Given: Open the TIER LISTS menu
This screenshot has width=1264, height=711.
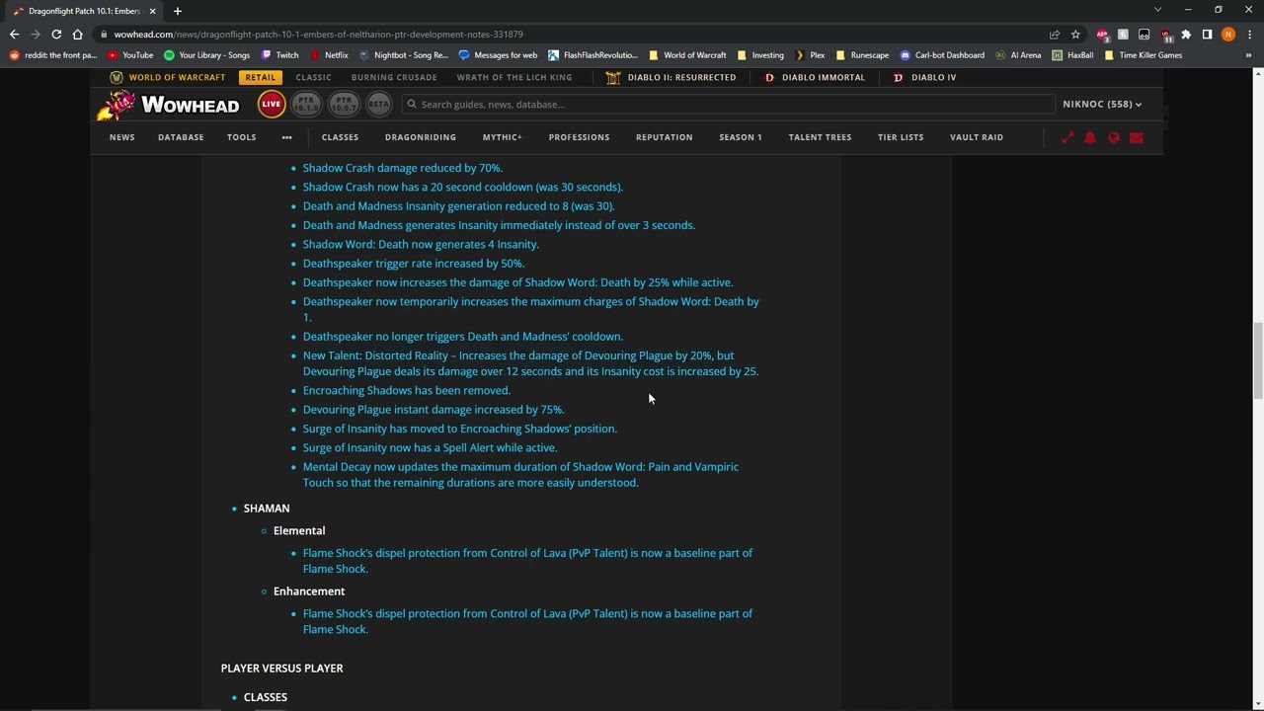Looking at the screenshot, I should tap(901, 137).
